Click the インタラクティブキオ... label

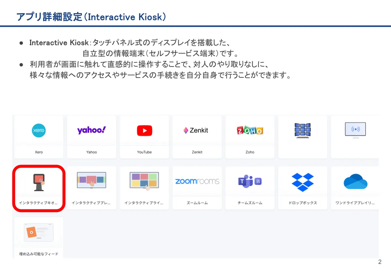click(x=38, y=203)
